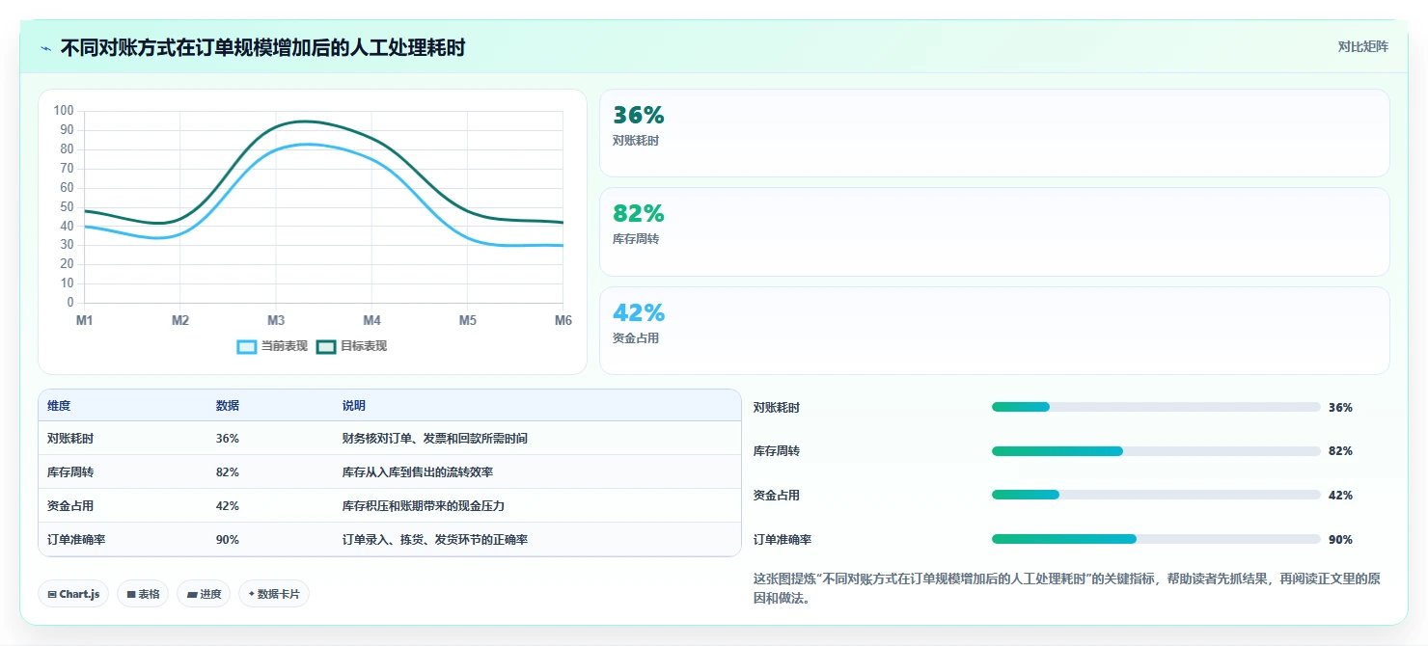This screenshot has height=646, width=1428.
Task: Click the 82% value in the table
Action: 228,471
